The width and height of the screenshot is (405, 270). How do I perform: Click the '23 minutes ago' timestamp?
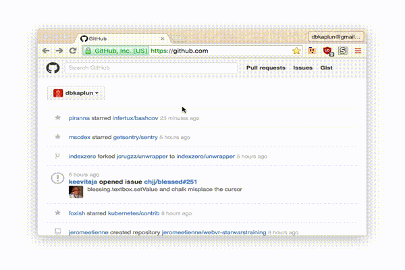(180, 118)
